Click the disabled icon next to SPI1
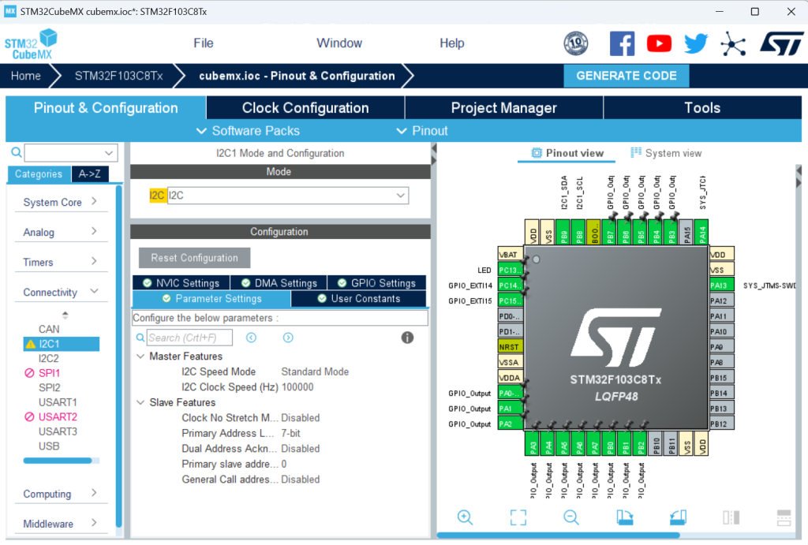The height and width of the screenshot is (545, 808). (x=29, y=373)
